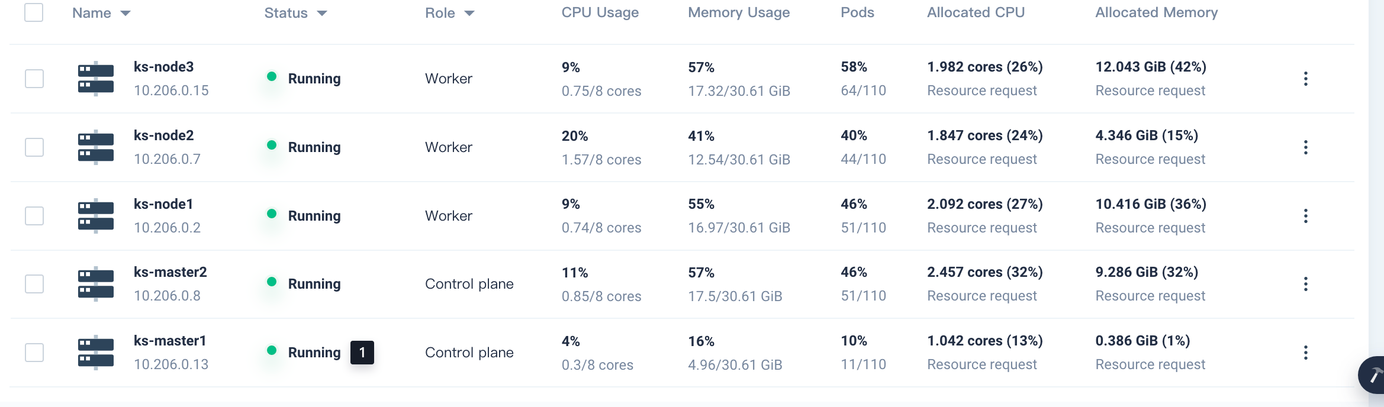Click the 1 badge next to ks-master1 Running
The image size is (1384, 407).
(x=361, y=353)
